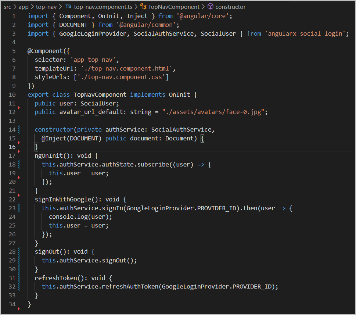Click the chevron between src and app
Image resolution: width=356 pixels, height=315 pixels.
(15, 7)
